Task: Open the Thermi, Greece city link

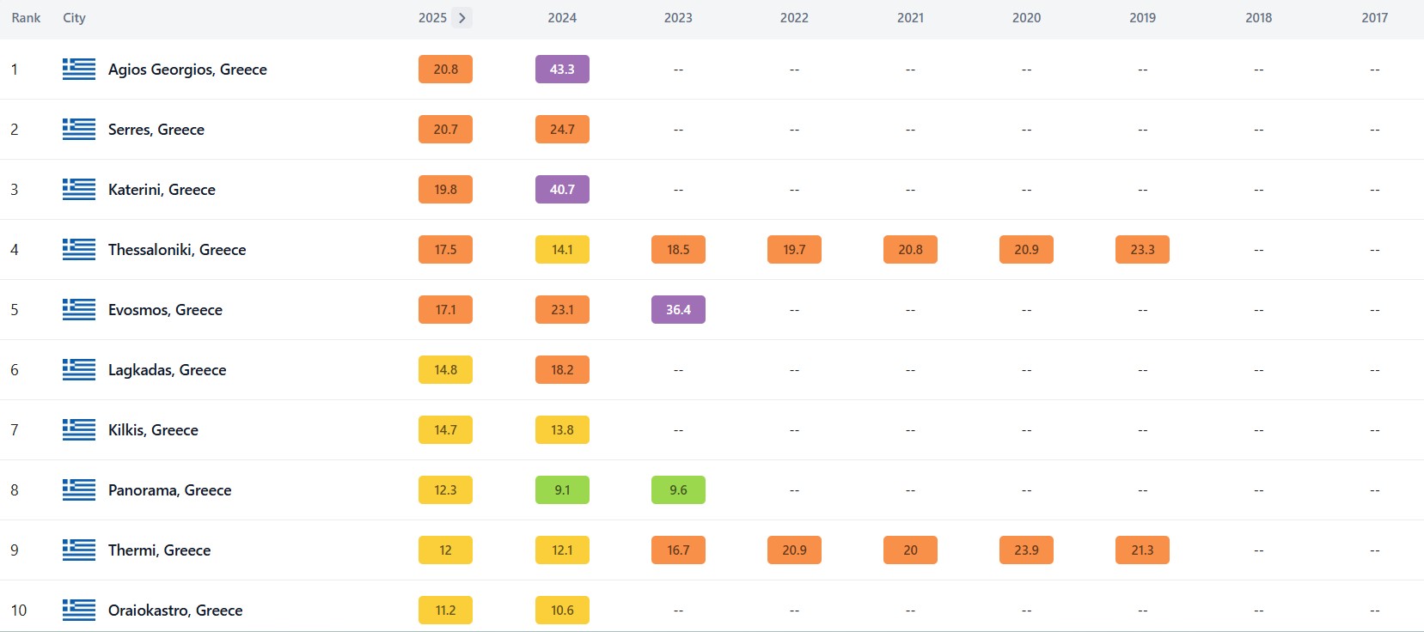Action: (x=159, y=550)
